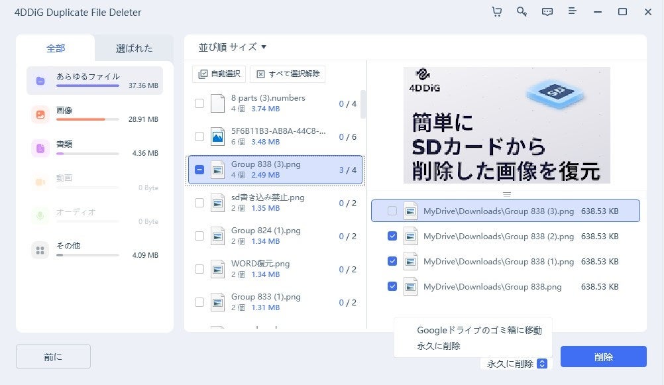664x385 pixels.
Task: Click the 自動選択 button
Action: (219, 74)
